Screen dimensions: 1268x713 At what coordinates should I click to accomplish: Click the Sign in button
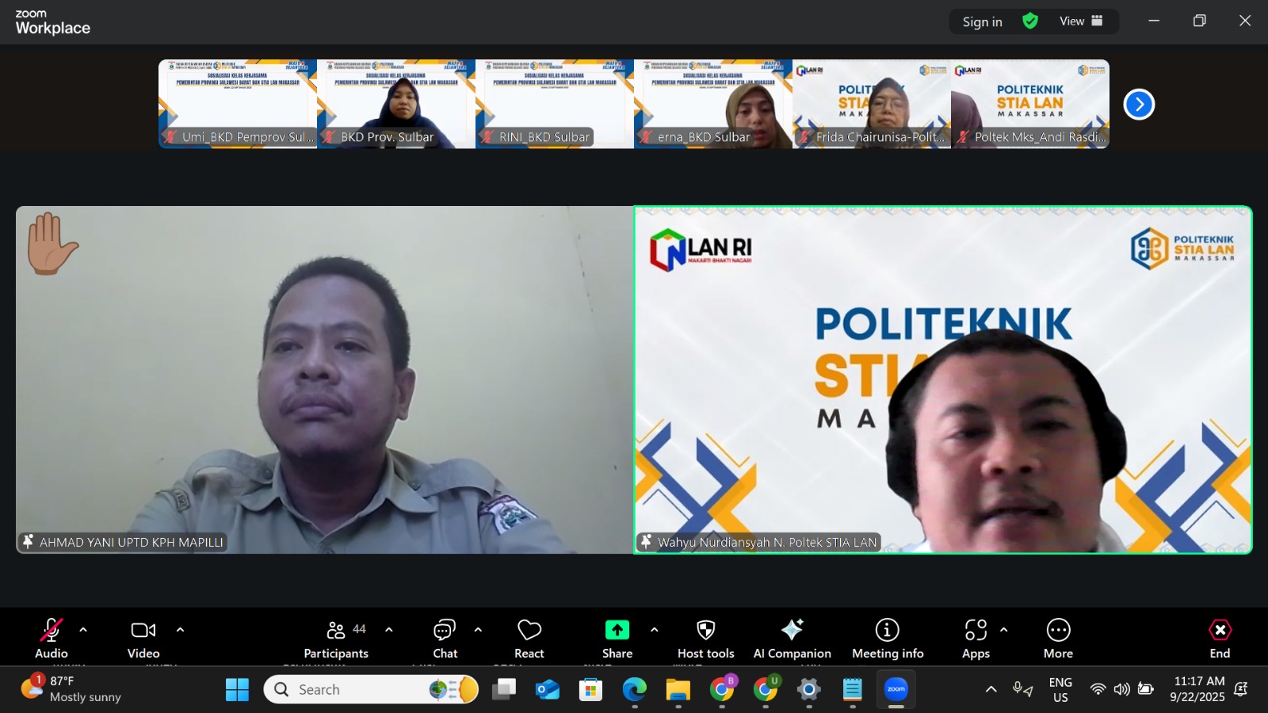(x=982, y=22)
